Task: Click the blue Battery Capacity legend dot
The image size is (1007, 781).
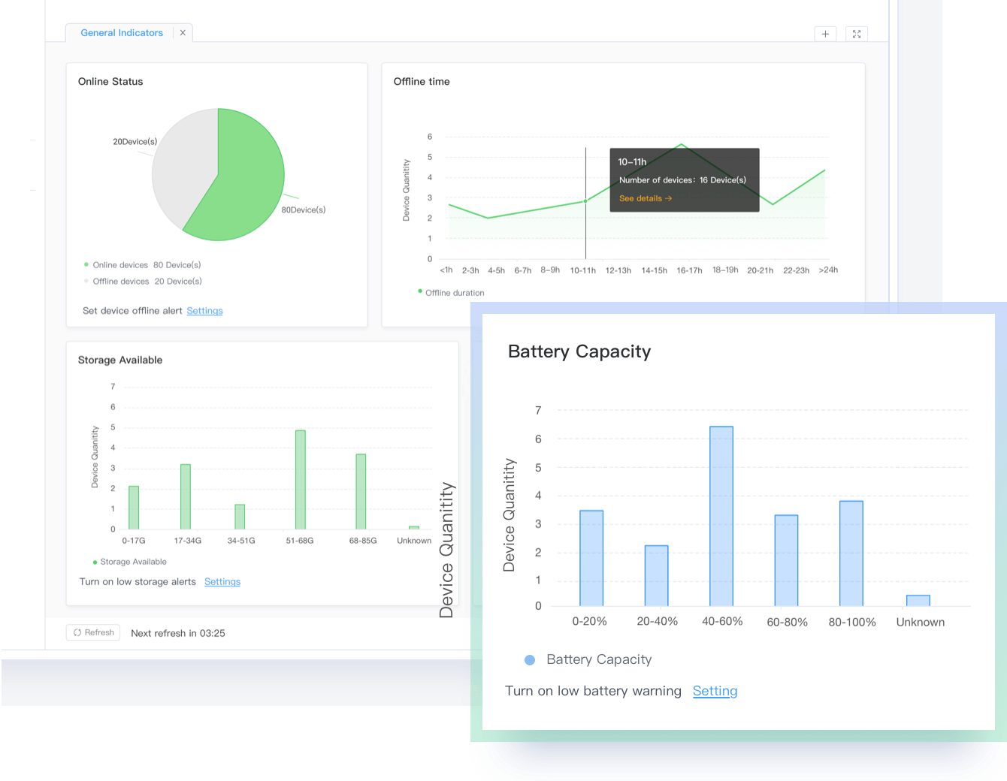Action: click(x=531, y=659)
